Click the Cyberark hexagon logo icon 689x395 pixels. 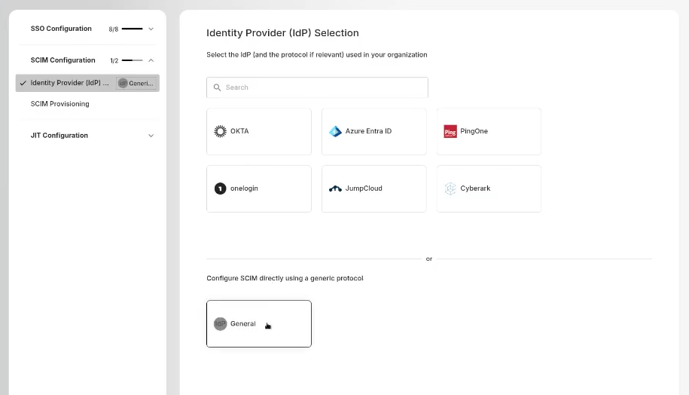tap(450, 188)
